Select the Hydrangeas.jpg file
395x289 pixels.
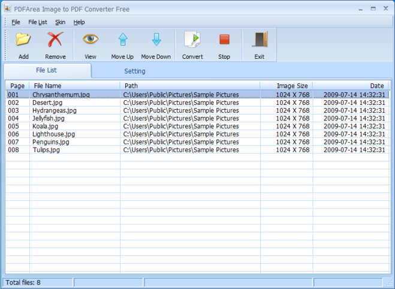coord(55,110)
